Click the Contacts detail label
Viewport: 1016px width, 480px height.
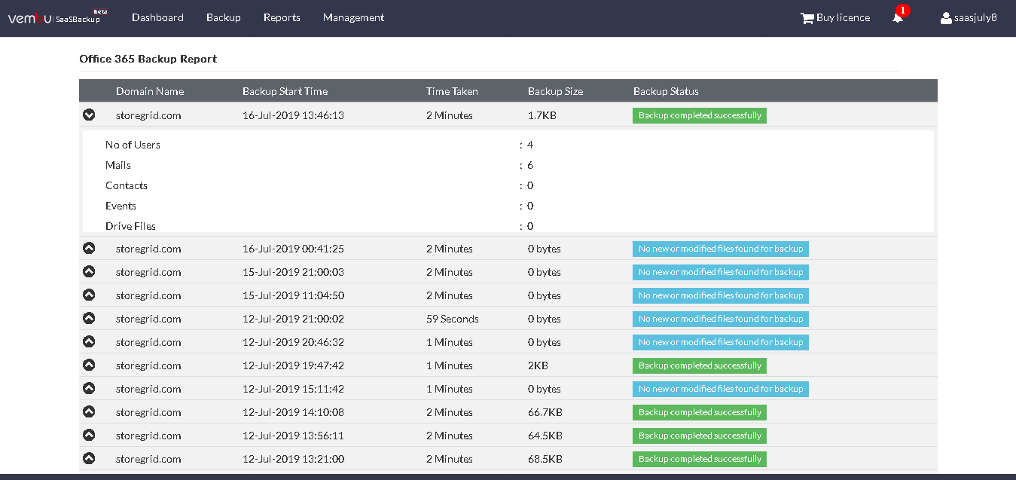[x=127, y=185]
